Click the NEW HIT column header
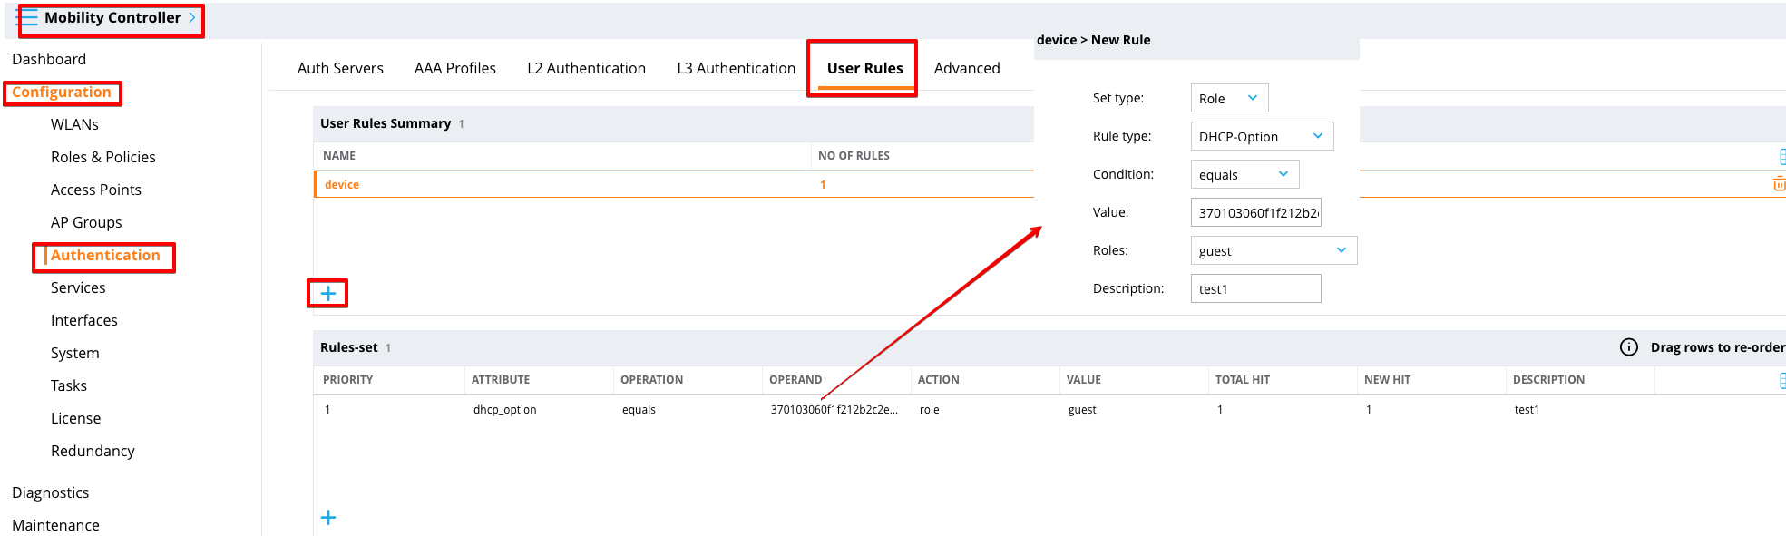The width and height of the screenshot is (1786, 536). (x=1388, y=380)
